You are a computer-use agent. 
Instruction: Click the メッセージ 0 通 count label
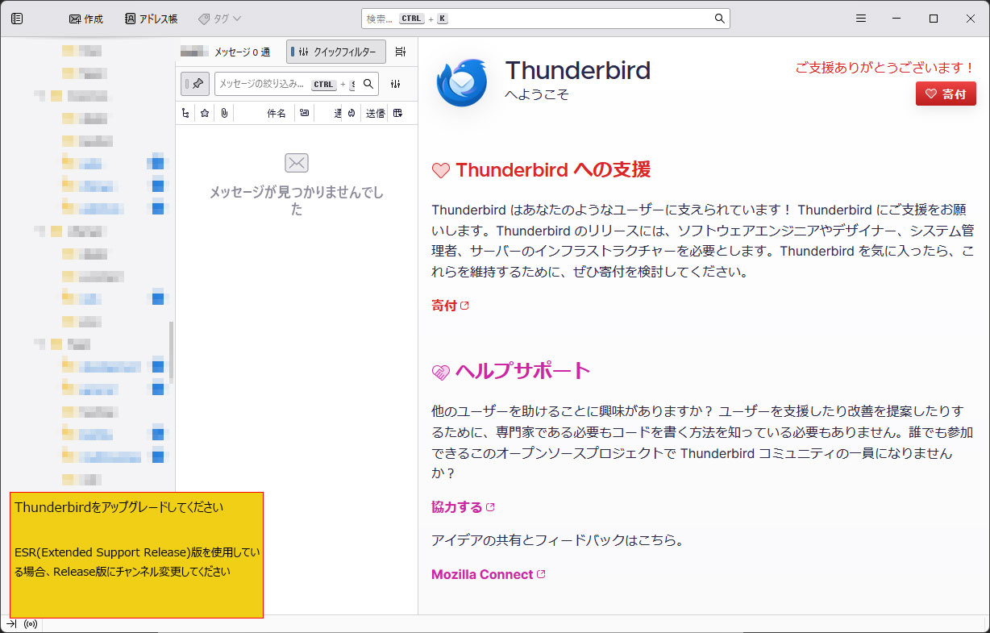pos(242,52)
